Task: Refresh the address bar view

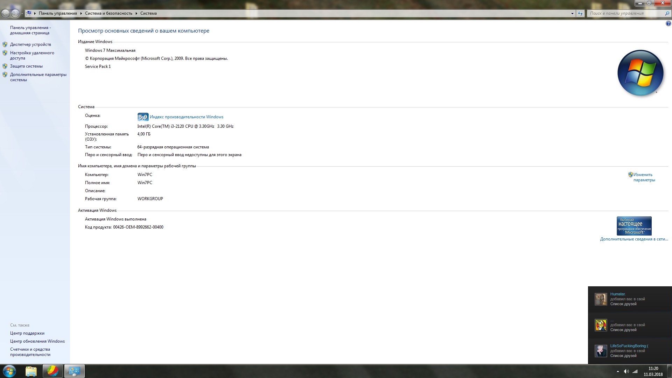Action: pos(580,13)
